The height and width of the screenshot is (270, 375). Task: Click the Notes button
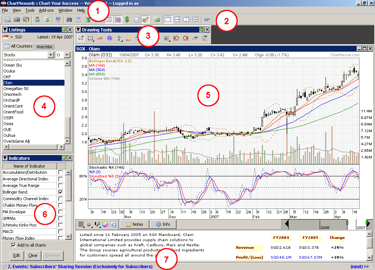134,224
